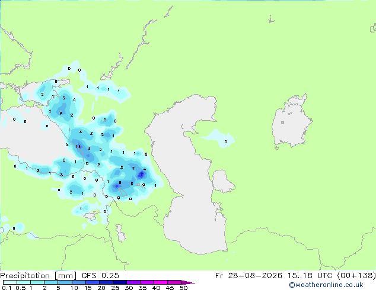
Task: Open the weatheronline.co.uk copyright link
Action: pyautogui.click(x=326, y=285)
